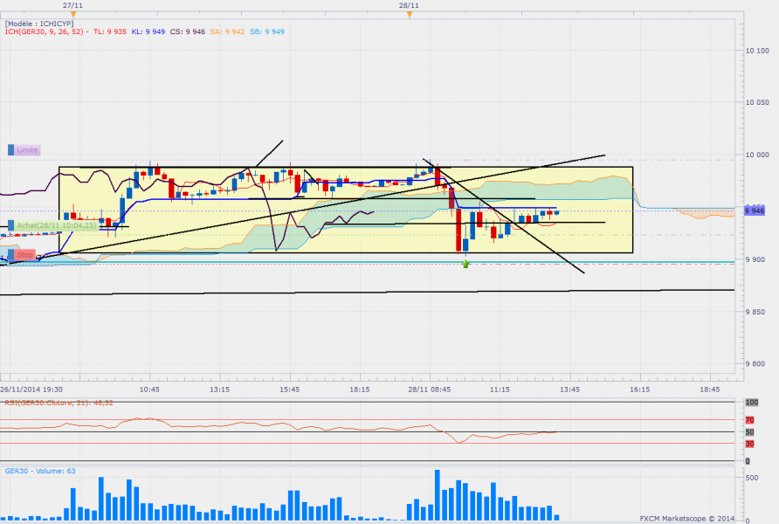Select the GER30 - Volume indicator label

[x=40, y=471]
